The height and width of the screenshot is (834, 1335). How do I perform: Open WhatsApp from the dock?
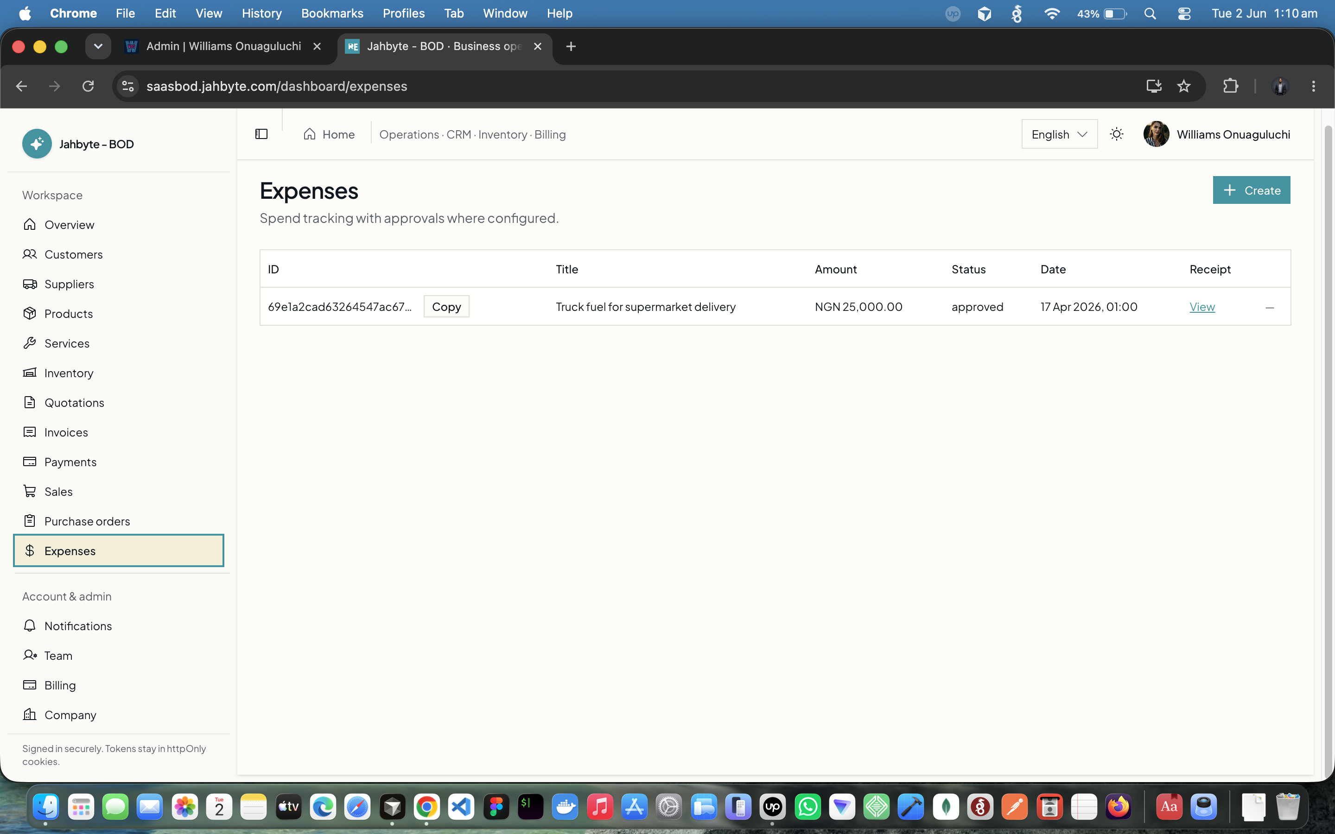(x=807, y=807)
